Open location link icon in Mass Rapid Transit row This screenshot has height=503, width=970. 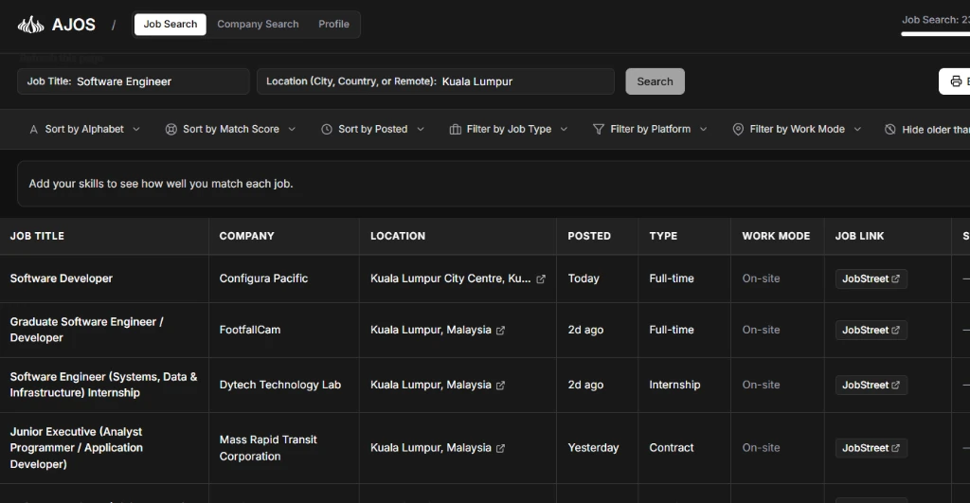pos(500,449)
